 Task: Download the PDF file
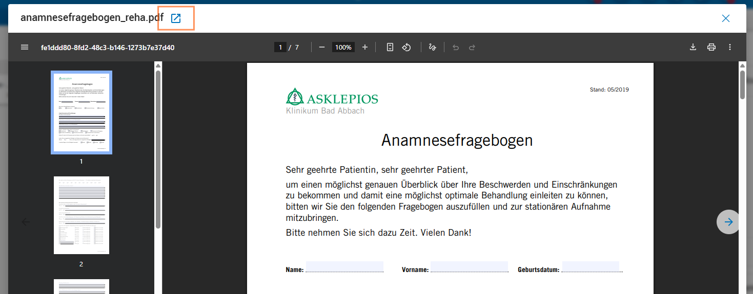pyautogui.click(x=693, y=47)
